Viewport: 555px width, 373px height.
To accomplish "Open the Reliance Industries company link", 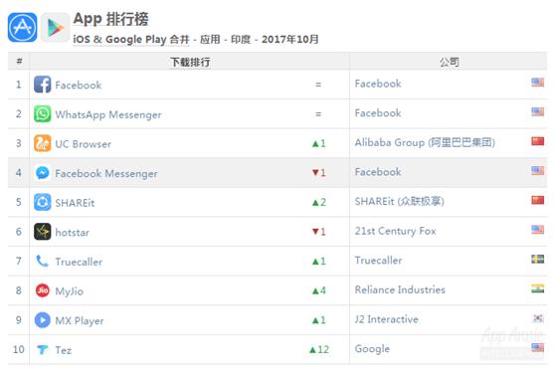I will point(400,289).
